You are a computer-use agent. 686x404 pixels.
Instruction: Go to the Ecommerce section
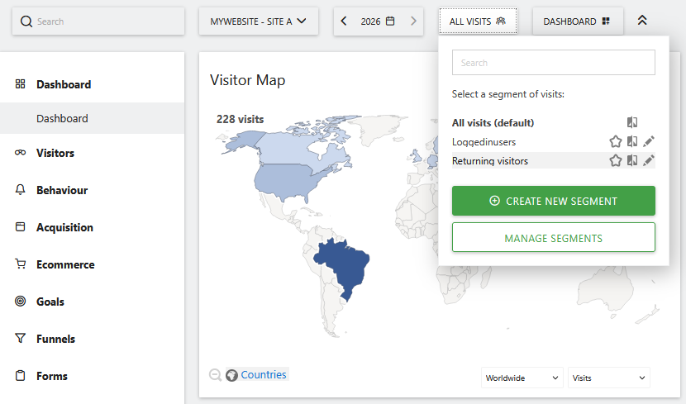click(x=64, y=264)
